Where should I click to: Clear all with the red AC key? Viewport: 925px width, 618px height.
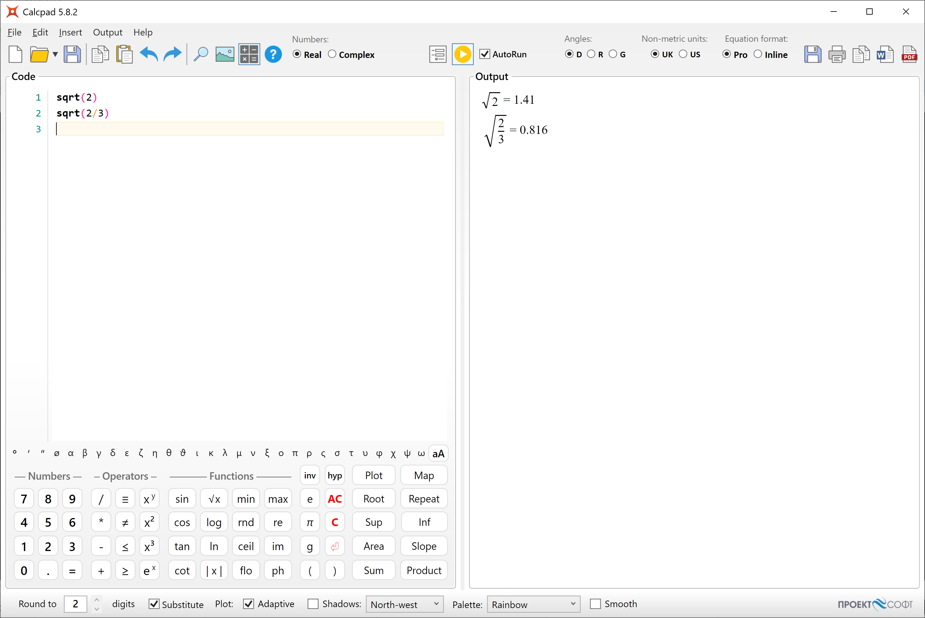click(335, 499)
